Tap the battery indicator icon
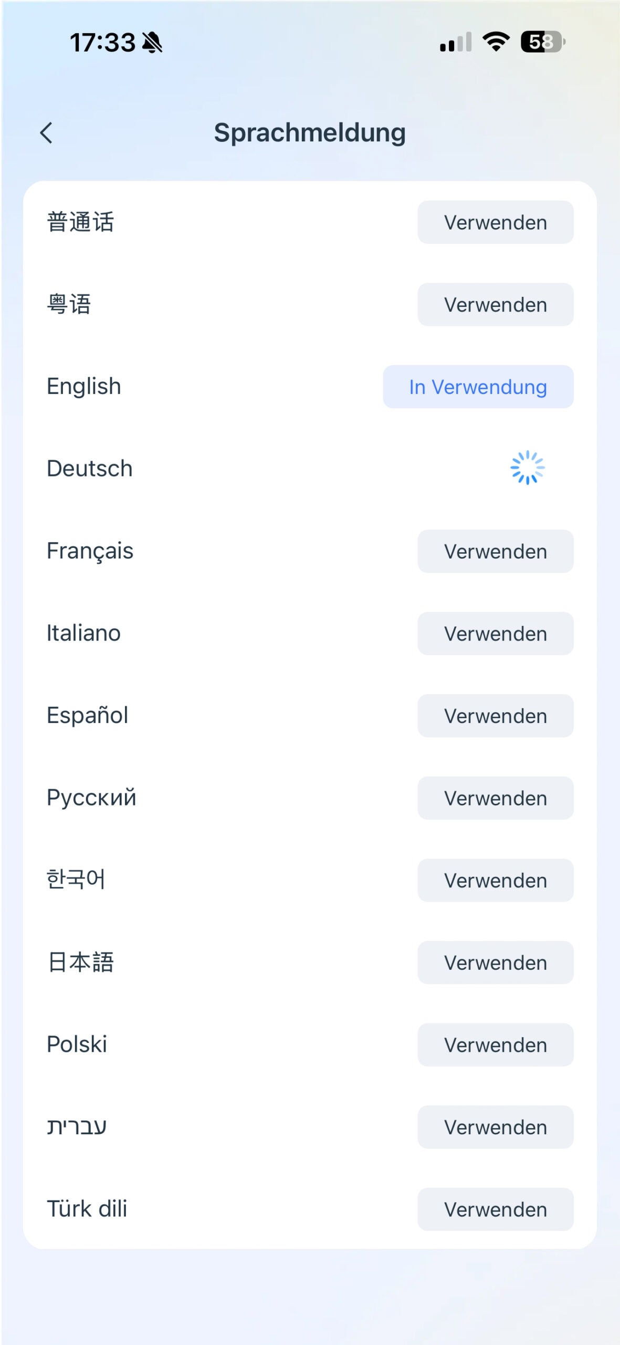Viewport: 620px width, 1345px height. [542, 42]
